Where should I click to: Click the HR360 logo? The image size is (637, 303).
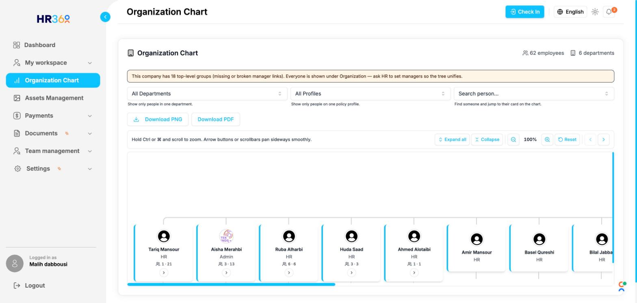pyautogui.click(x=53, y=19)
